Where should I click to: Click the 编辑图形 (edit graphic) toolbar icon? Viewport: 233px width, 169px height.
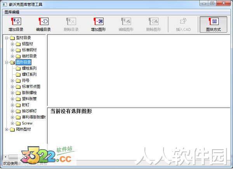(x=126, y=24)
